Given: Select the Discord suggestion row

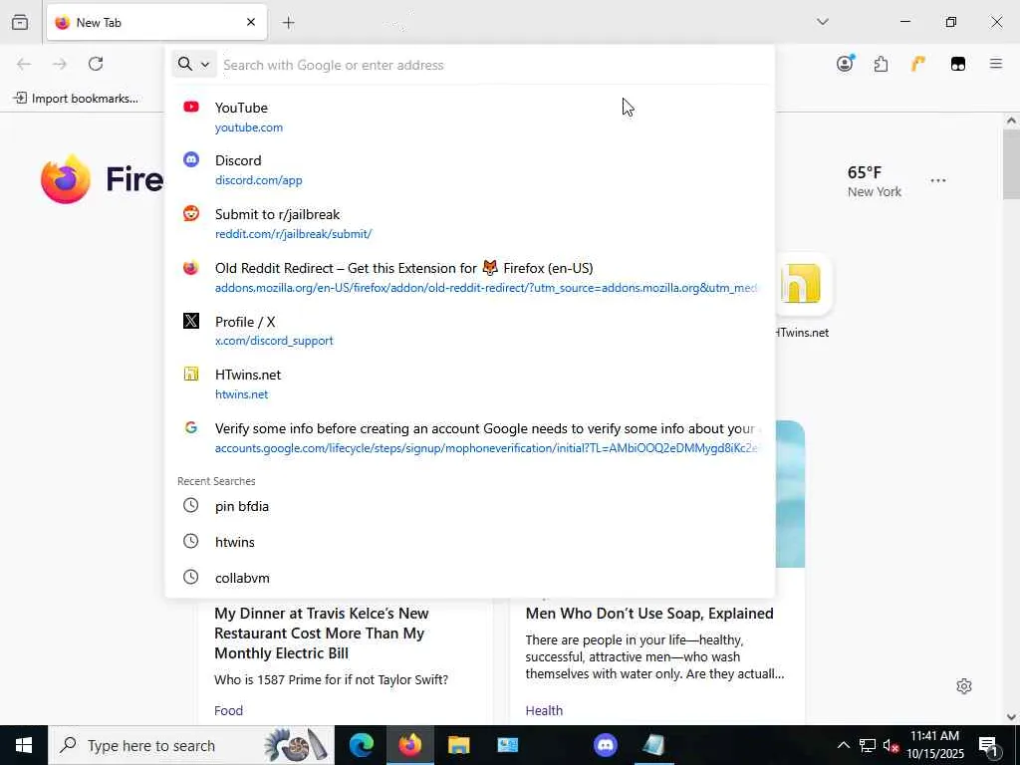Looking at the screenshot, I should click(x=470, y=169).
